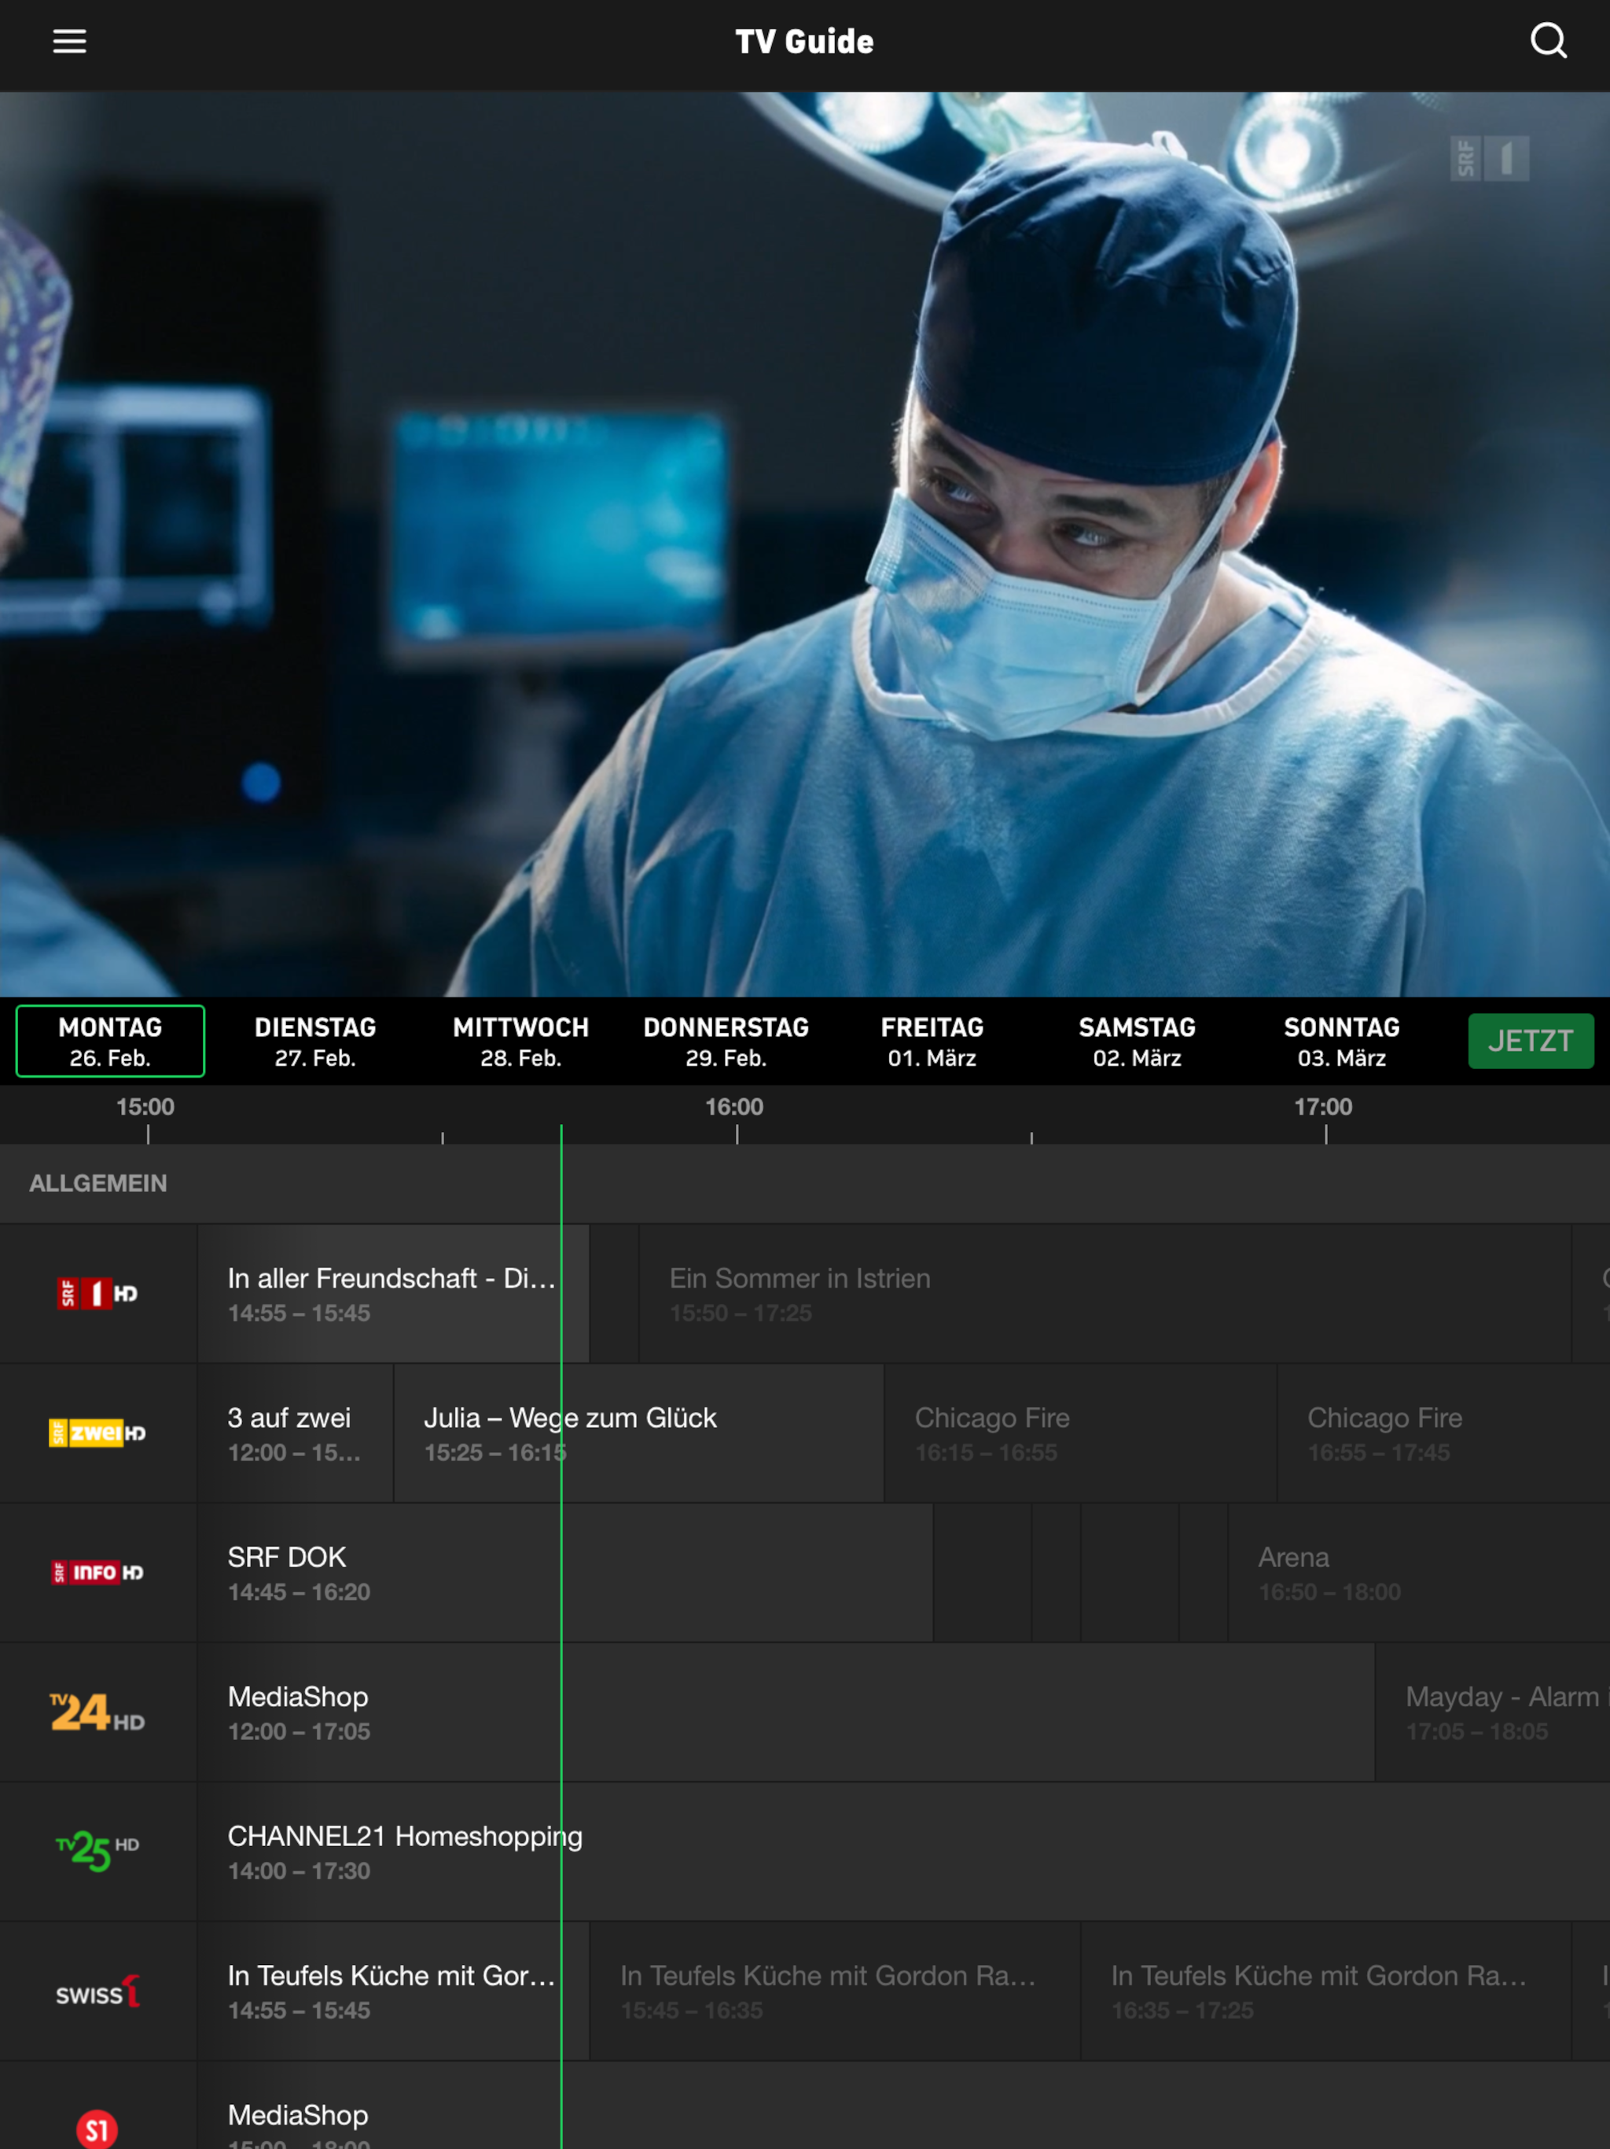This screenshot has height=2149, width=1610.
Task: Select the SRF info HD channel logo
Action: (x=97, y=1572)
